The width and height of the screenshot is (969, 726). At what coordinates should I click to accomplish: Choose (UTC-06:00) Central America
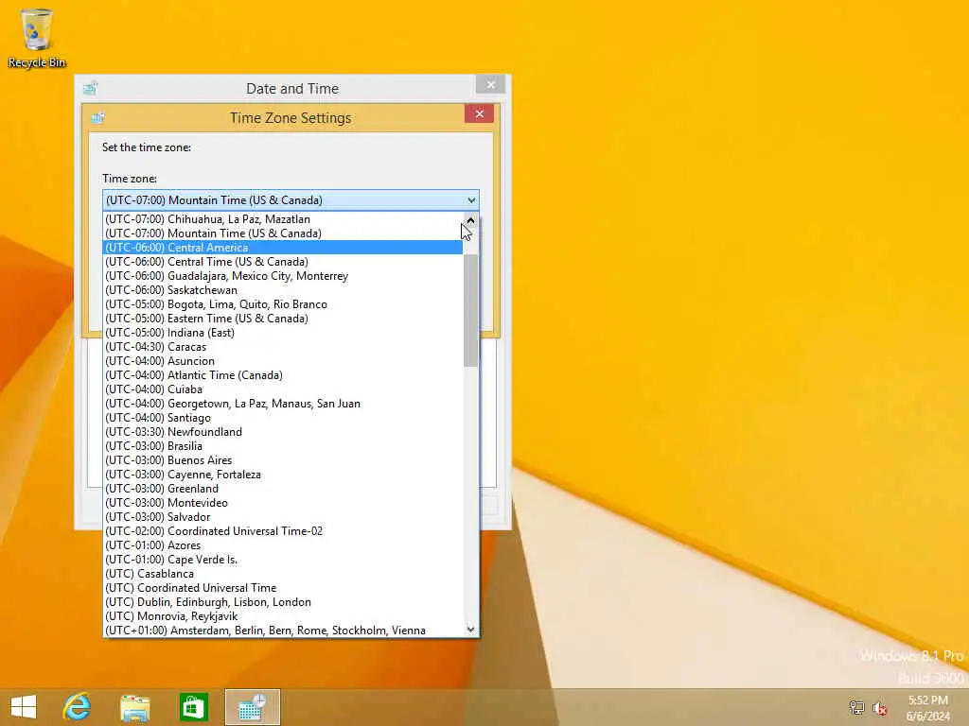[x=283, y=248]
